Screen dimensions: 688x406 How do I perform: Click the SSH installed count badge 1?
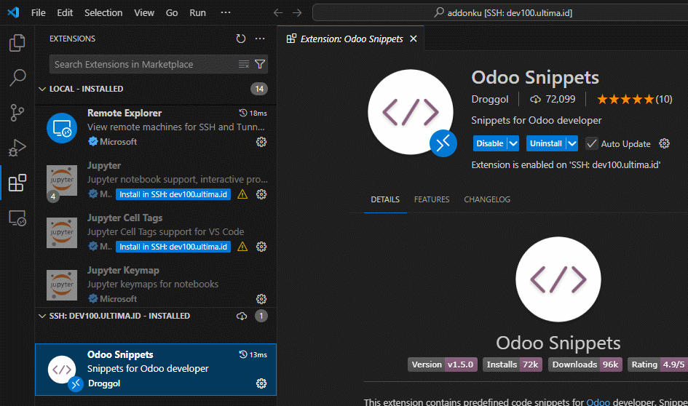pyautogui.click(x=261, y=316)
